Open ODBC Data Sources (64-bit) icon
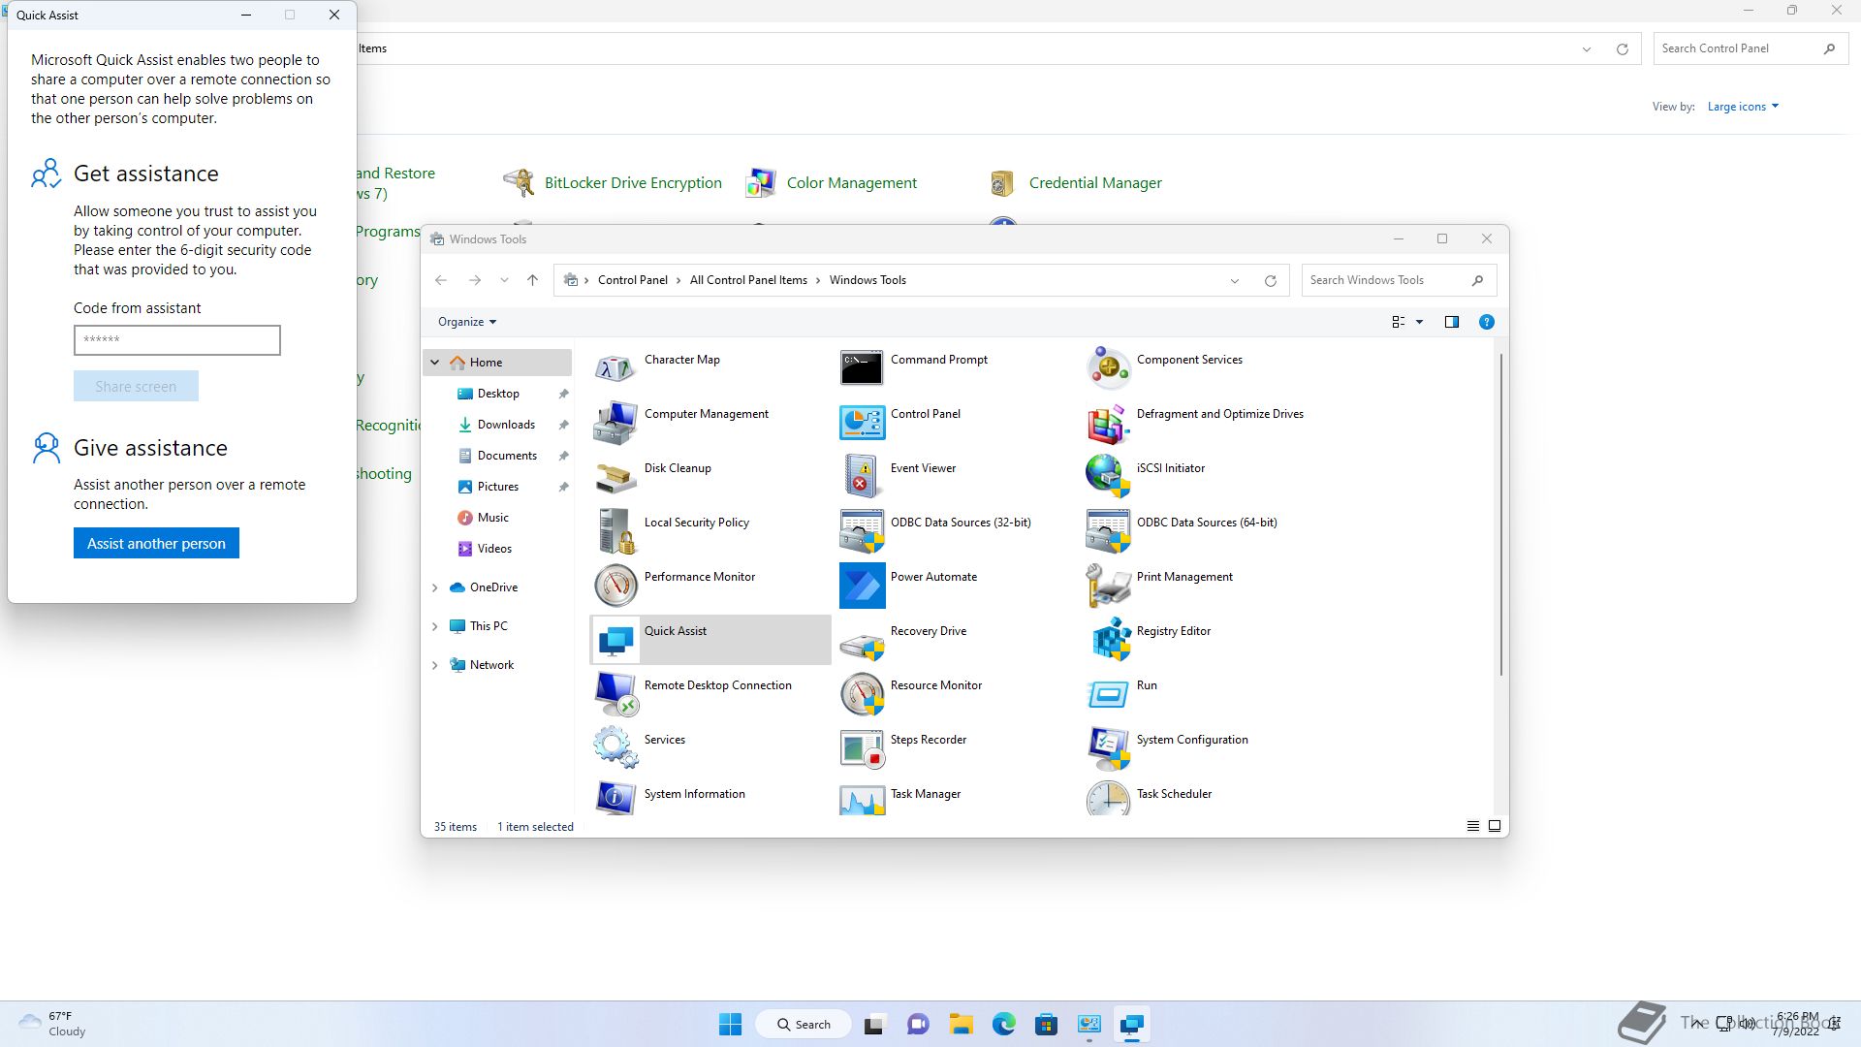This screenshot has height=1047, width=1861. pyautogui.click(x=1108, y=530)
